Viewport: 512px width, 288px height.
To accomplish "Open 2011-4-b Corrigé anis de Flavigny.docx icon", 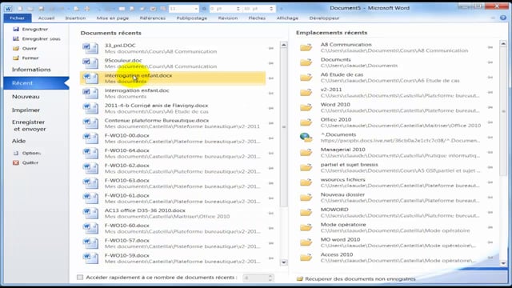I will point(90,109).
